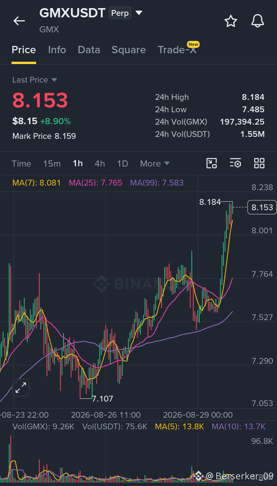Image resolution: width=277 pixels, height=486 pixels.
Task: Tap the Vol(USDT): 75.6K label
Action: [115, 426]
